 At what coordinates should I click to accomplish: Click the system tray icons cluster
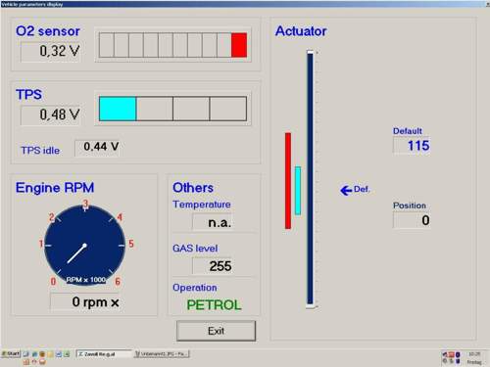coord(451,357)
